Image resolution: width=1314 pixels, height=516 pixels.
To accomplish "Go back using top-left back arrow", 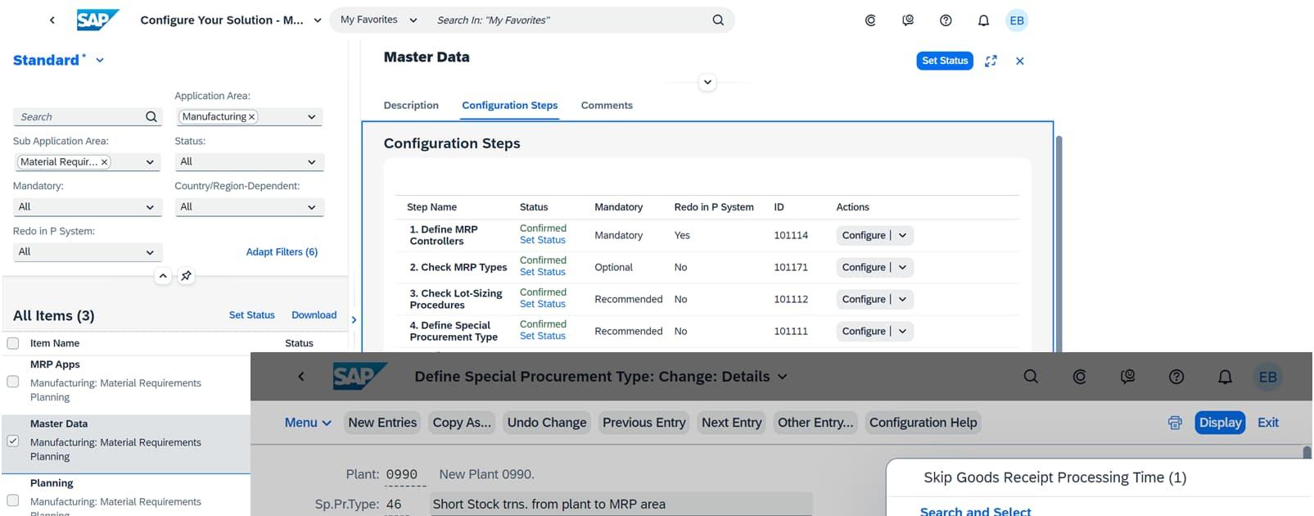I will coord(52,20).
